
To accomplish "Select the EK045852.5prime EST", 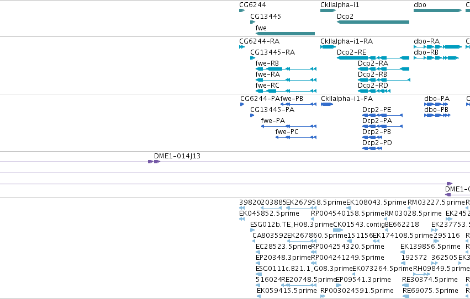I will point(242,219).
